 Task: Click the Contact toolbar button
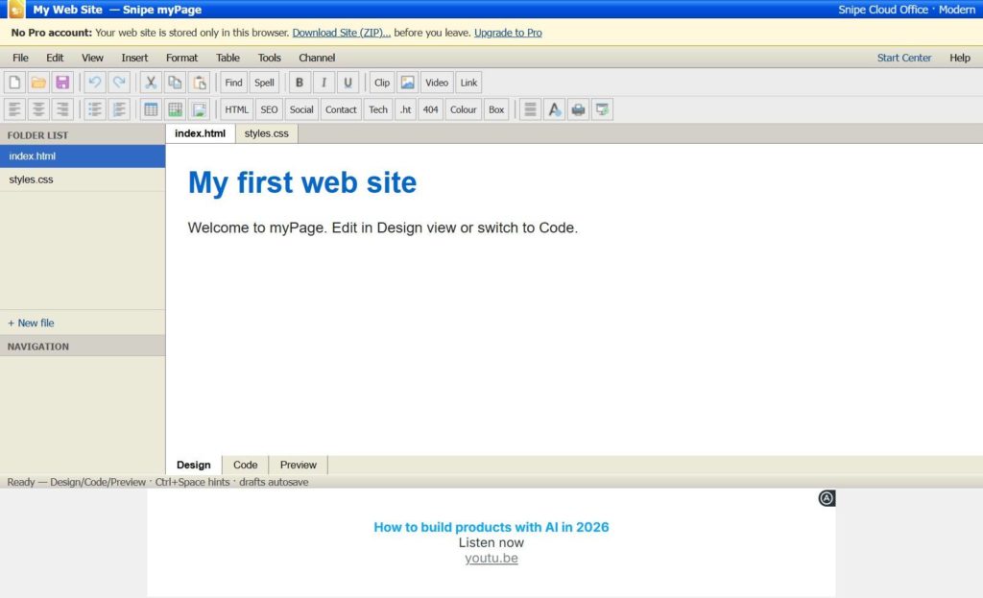point(341,109)
